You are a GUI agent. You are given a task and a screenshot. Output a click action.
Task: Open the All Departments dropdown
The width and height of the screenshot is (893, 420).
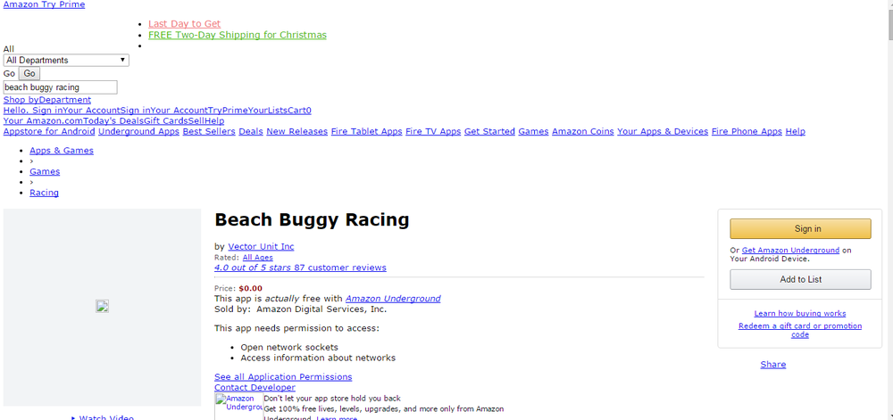click(x=66, y=61)
